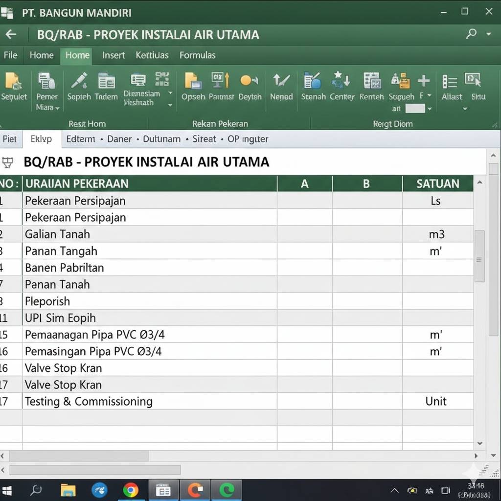Image resolution: width=501 pixels, height=501 pixels.
Task: Click the back arrow beside document title
Action: (x=11, y=35)
